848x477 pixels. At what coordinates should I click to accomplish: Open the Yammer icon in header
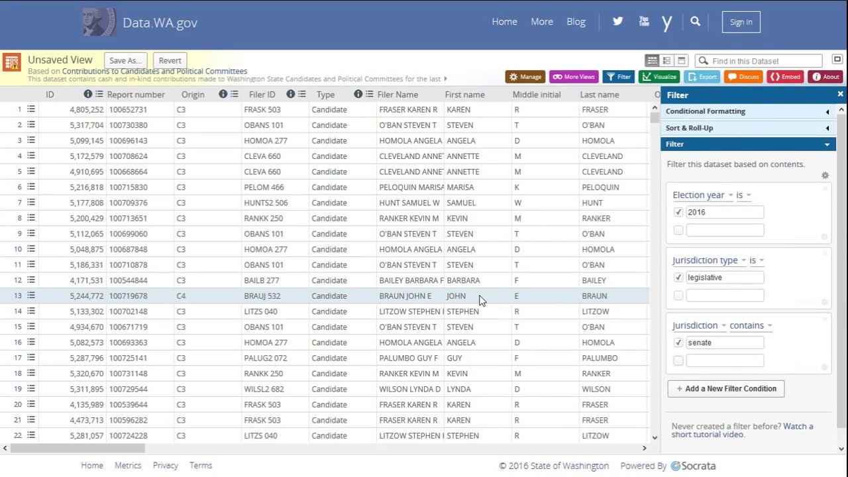tap(667, 23)
